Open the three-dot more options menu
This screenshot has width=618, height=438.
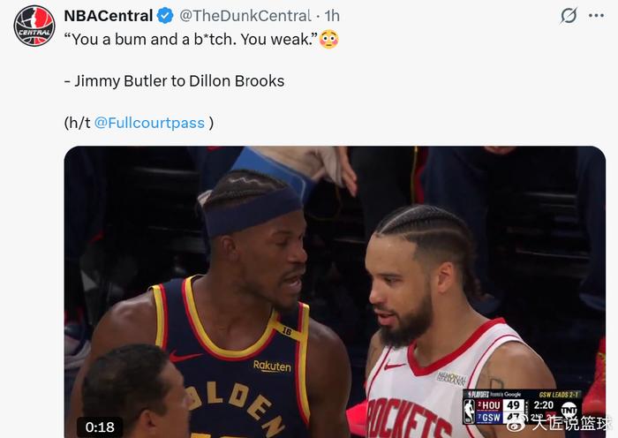pos(596,16)
